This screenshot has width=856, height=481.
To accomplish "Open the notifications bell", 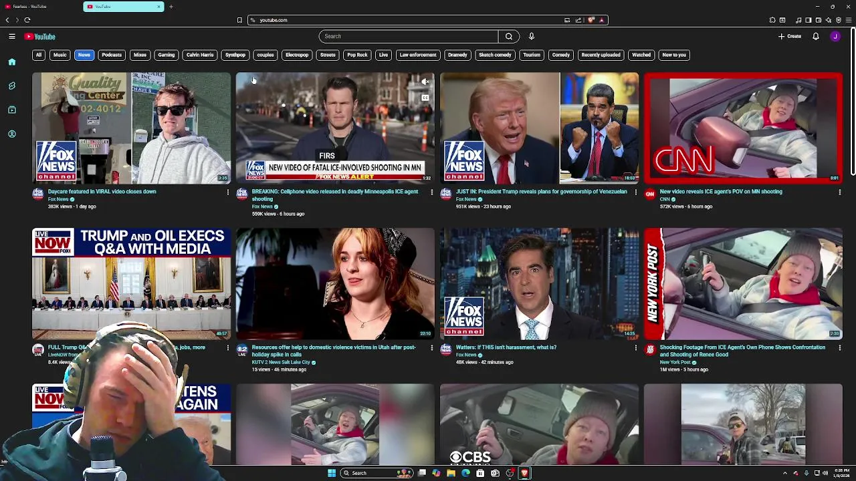I will (816, 36).
